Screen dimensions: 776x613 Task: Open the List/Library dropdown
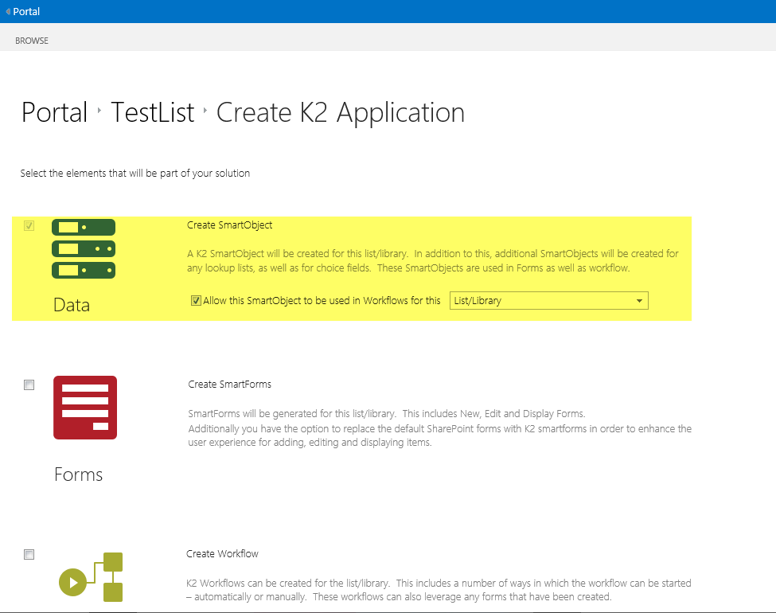pyautogui.click(x=549, y=301)
